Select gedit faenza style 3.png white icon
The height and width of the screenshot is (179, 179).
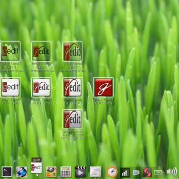pos(72,87)
